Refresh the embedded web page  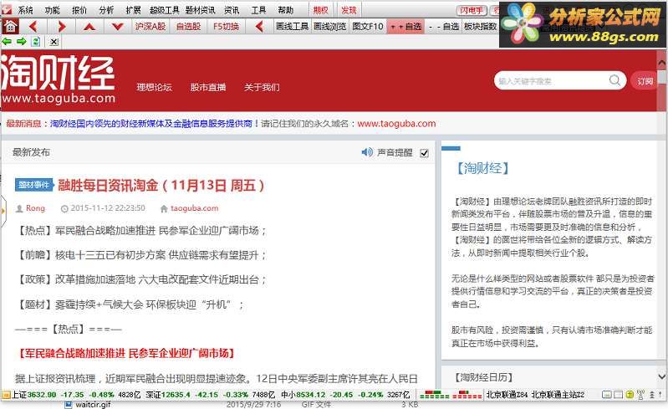click(36, 41)
